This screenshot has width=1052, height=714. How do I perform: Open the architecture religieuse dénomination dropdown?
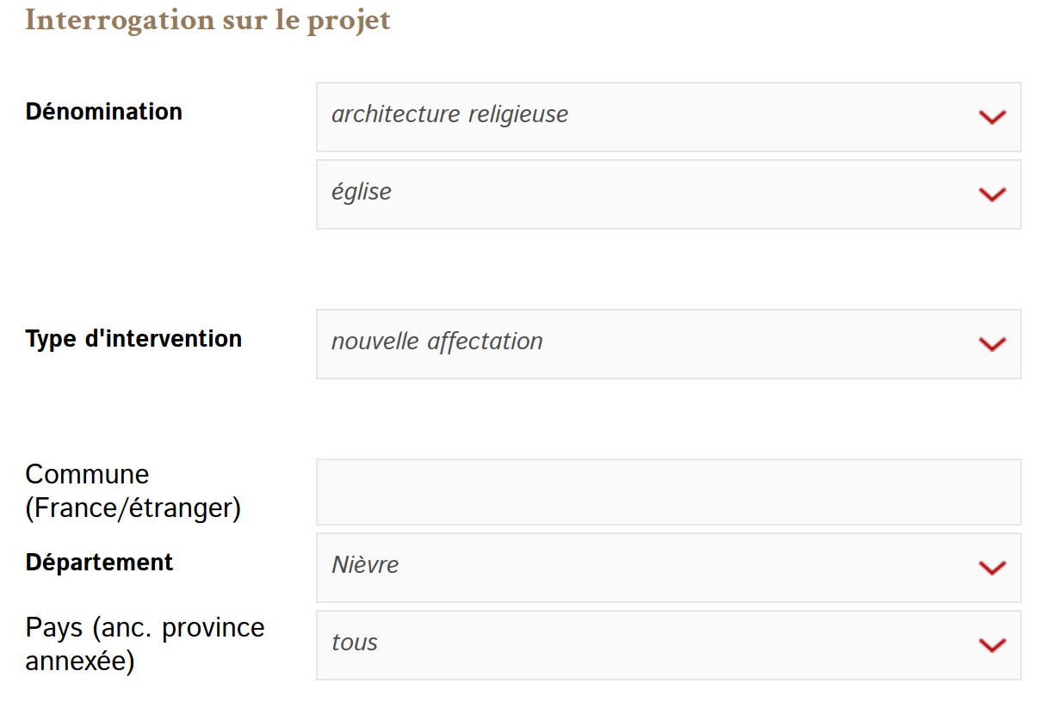669,117
